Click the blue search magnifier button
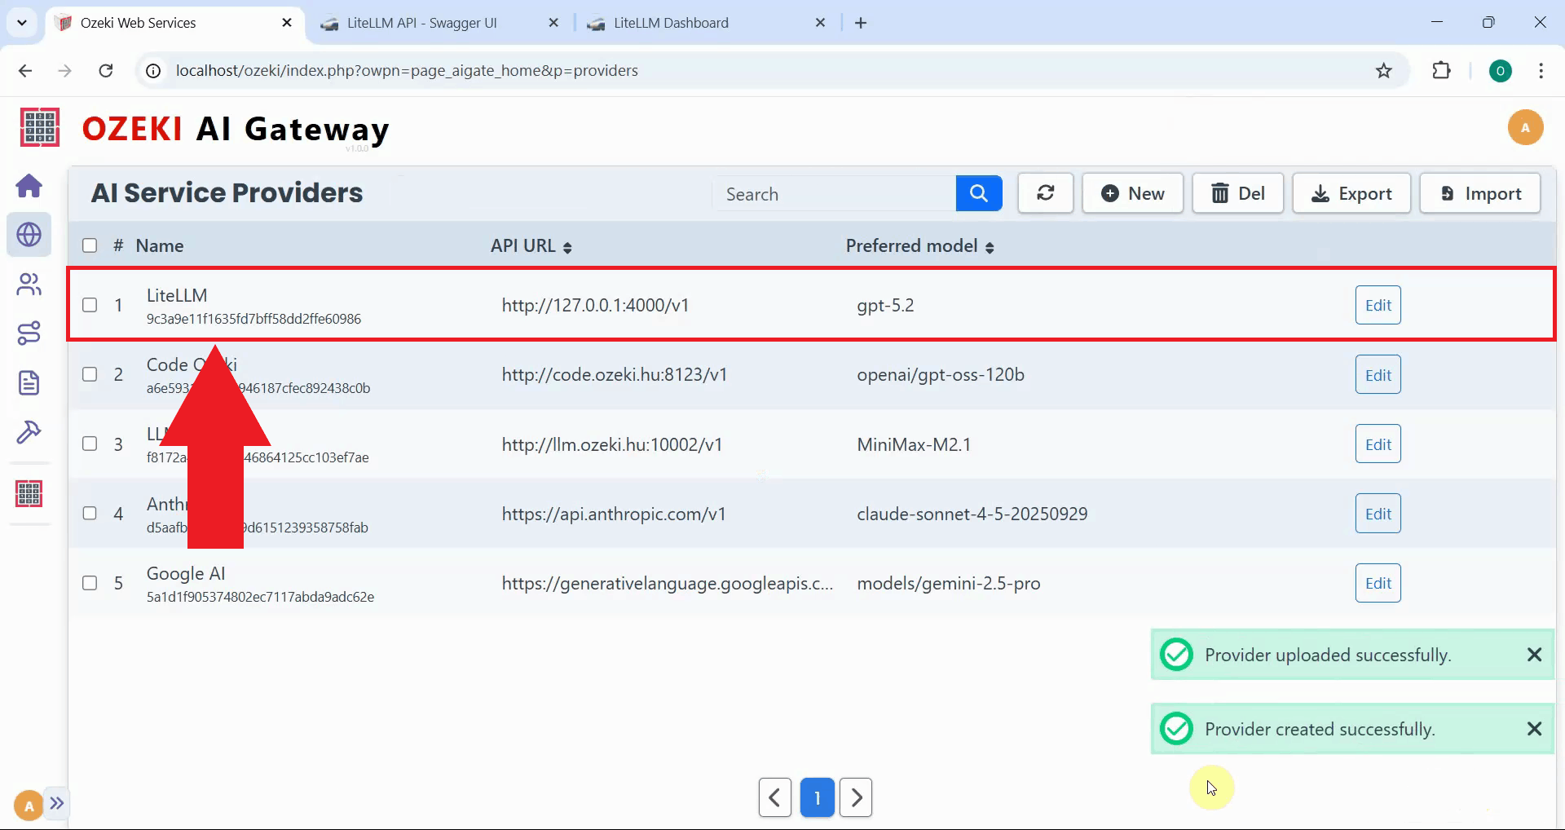Screen dimensions: 1565x830 pyautogui.click(x=978, y=193)
